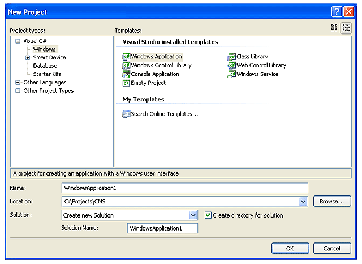Switch templates to small icons view
Screen dimensions: 362x264
click(x=346, y=28)
